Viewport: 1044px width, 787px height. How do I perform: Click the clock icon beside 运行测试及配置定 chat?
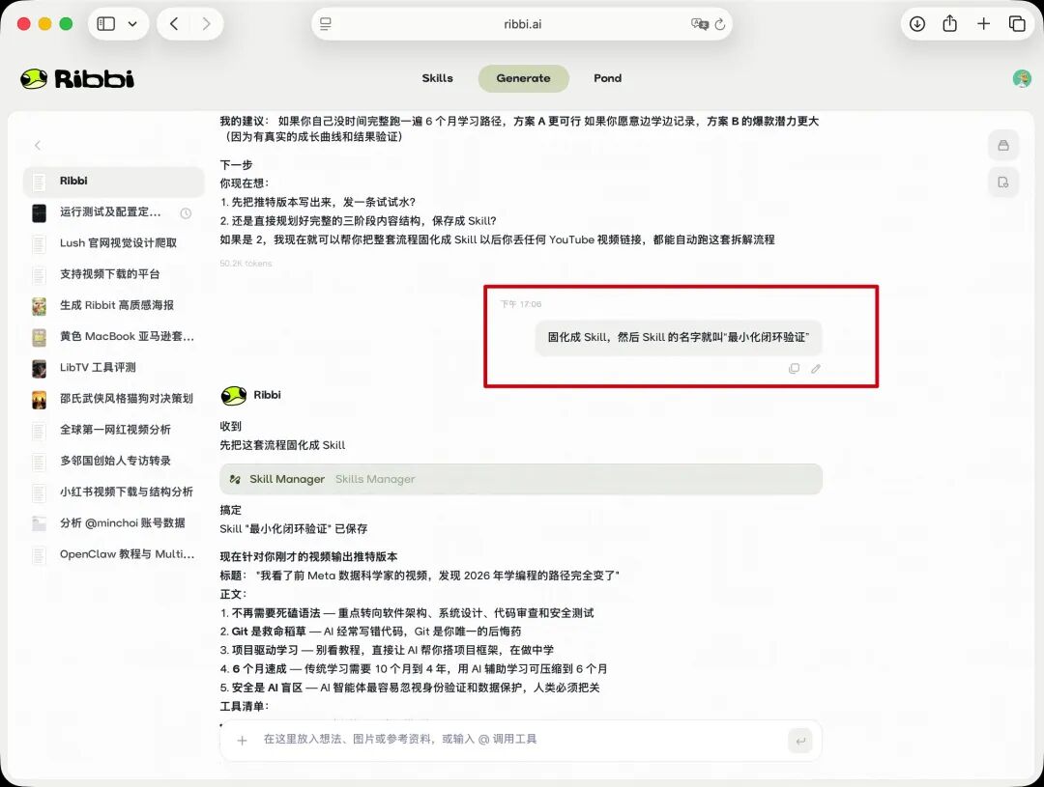tap(186, 214)
